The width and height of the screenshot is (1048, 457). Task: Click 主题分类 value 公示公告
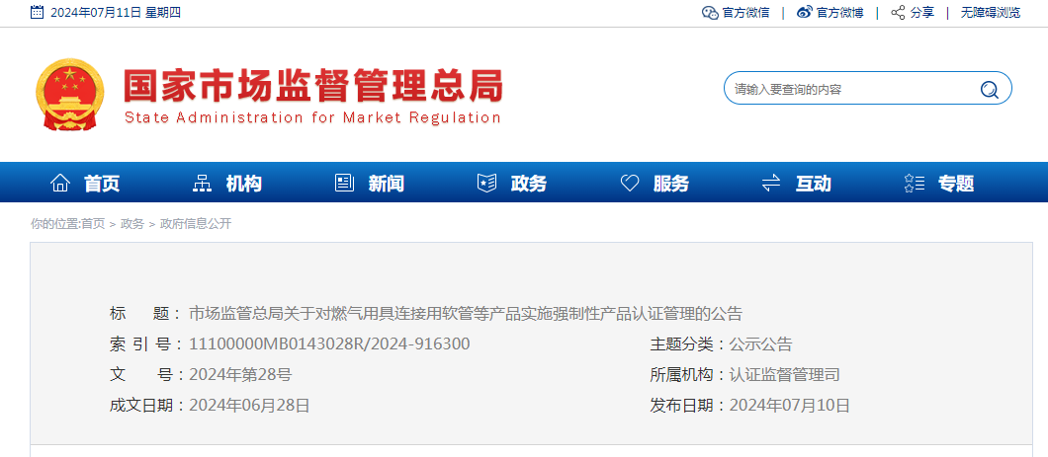pyautogui.click(x=760, y=344)
